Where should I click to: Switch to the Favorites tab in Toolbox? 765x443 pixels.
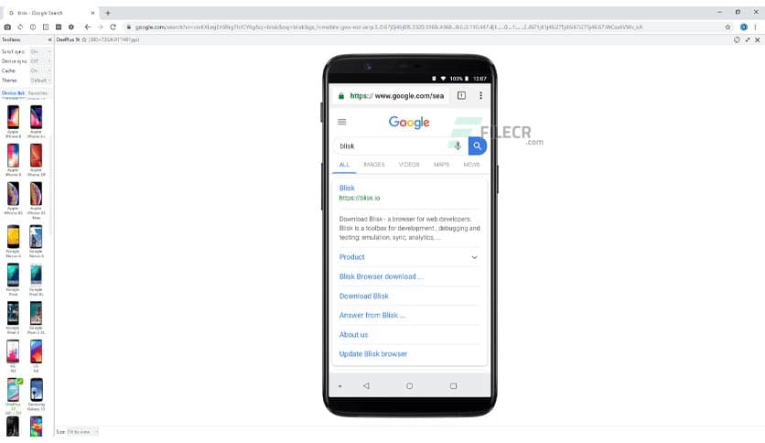point(38,92)
